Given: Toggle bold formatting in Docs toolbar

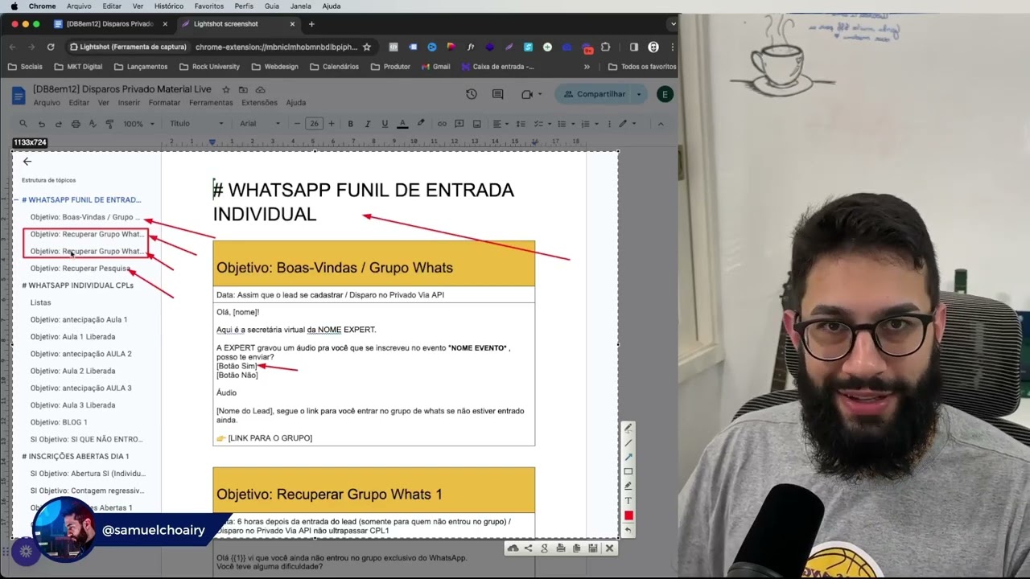Looking at the screenshot, I should (x=350, y=124).
